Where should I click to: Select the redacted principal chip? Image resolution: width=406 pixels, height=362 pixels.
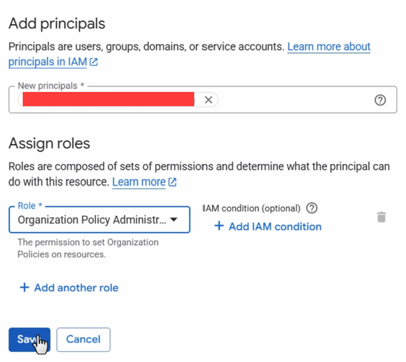(x=109, y=100)
